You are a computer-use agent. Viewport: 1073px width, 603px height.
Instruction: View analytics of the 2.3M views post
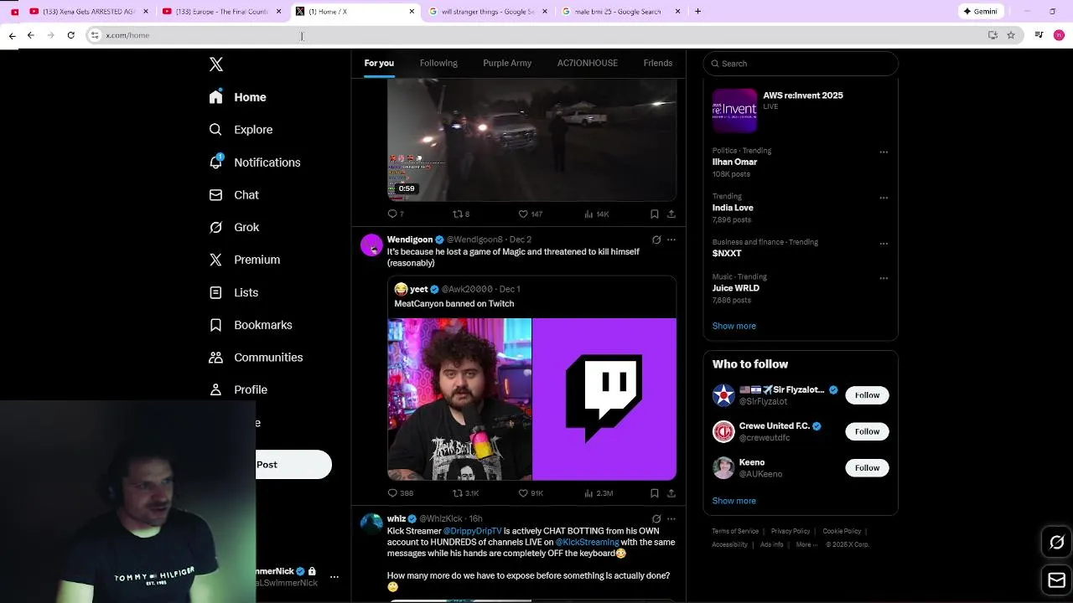599,493
